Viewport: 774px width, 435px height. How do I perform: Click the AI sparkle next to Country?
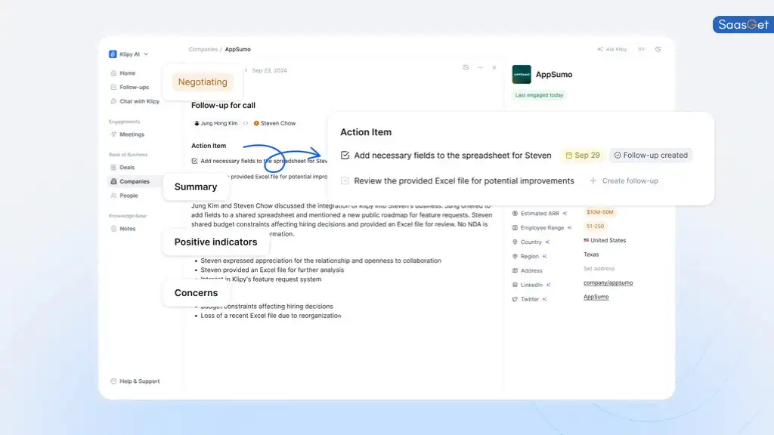tap(547, 242)
